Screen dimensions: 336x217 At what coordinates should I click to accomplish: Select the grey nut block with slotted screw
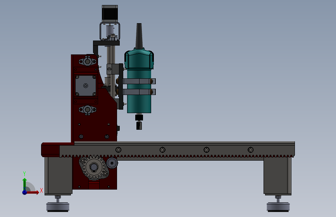(x=113, y=69)
